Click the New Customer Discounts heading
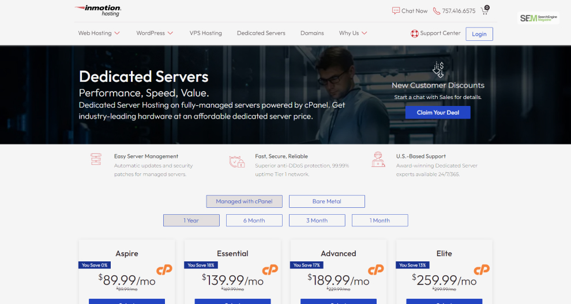 coord(438,85)
